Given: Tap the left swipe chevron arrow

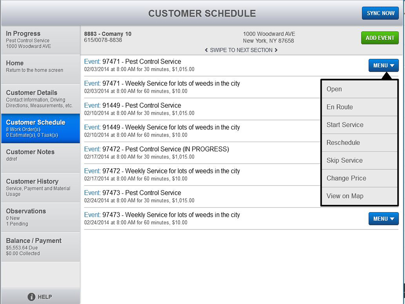Looking at the screenshot, I should (x=206, y=50).
